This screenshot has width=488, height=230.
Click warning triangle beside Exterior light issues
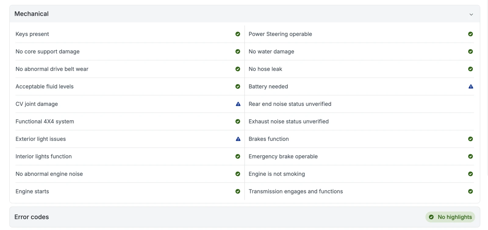pyautogui.click(x=238, y=139)
